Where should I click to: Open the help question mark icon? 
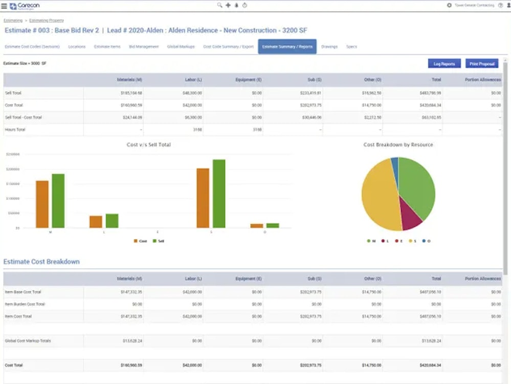click(500, 5)
